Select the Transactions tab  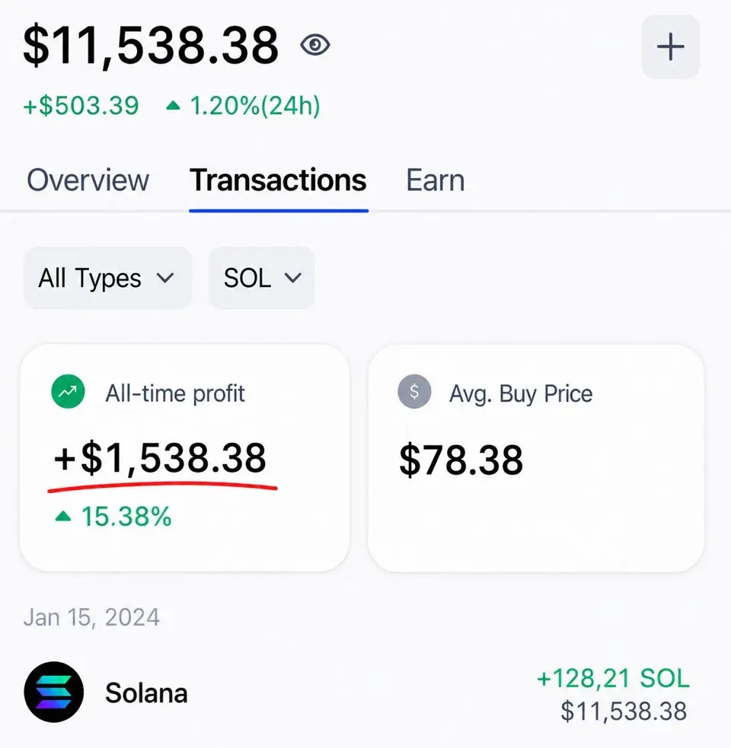coord(279,180)
